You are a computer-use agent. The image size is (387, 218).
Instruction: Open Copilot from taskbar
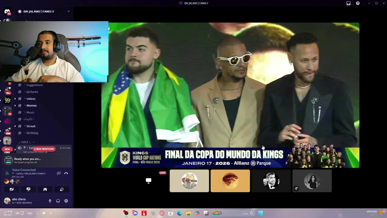pos(197,213)
